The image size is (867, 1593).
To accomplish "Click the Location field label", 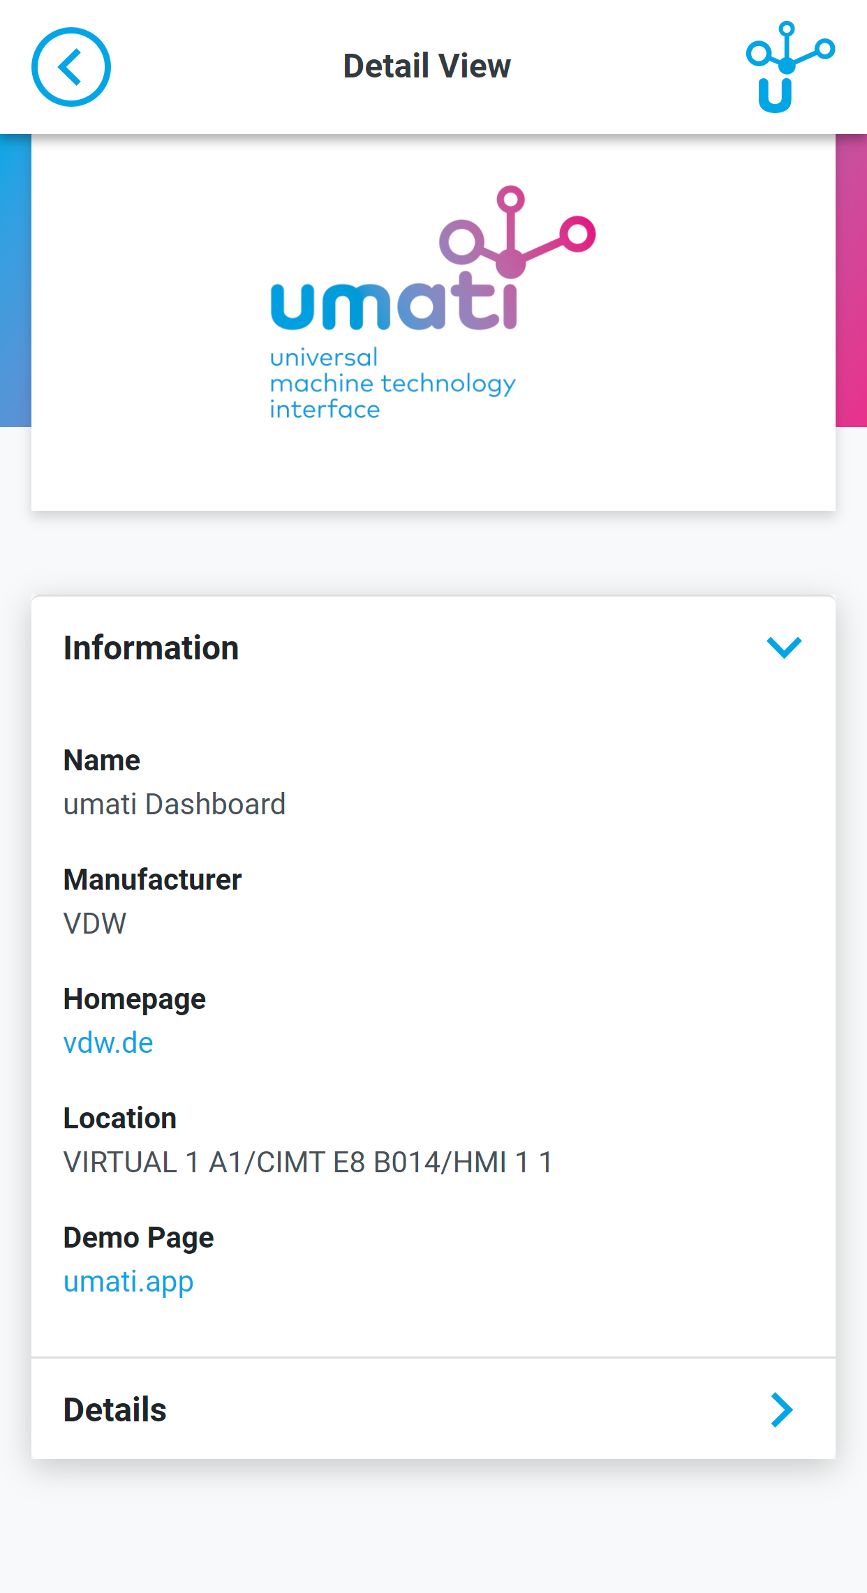I will click(x=120, y=1118).
